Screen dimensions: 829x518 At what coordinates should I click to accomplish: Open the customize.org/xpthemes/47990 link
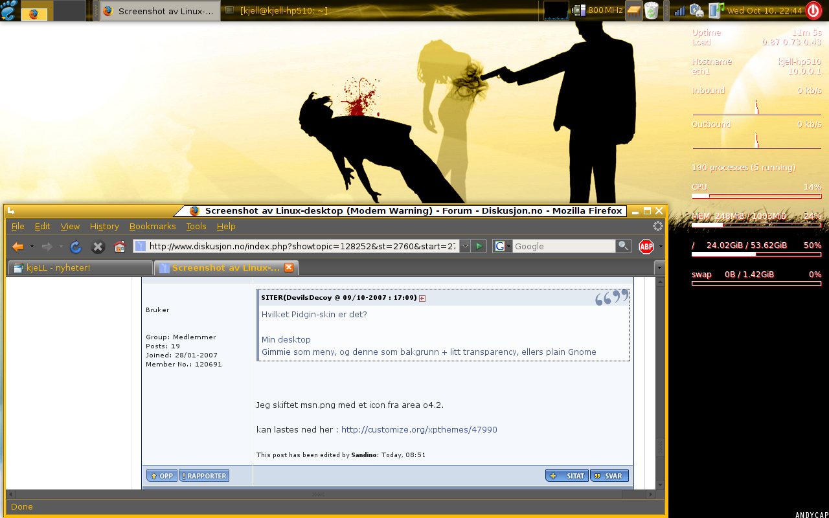tap(419, 429)
